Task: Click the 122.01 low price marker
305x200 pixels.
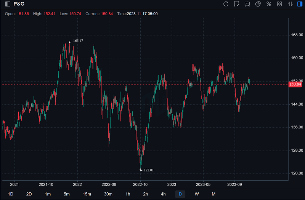Action: click(x=149, y=170)
